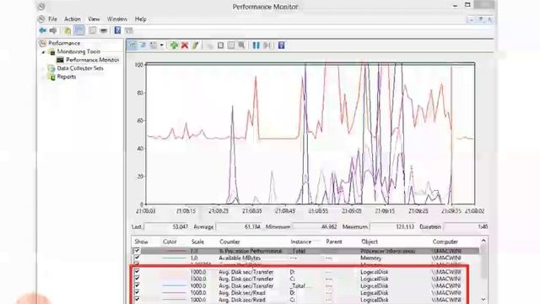Image resolution: width=540 pixels, height=304 pixels.
Task: Sort by Scale column header
Action: [x=197, y=242]
